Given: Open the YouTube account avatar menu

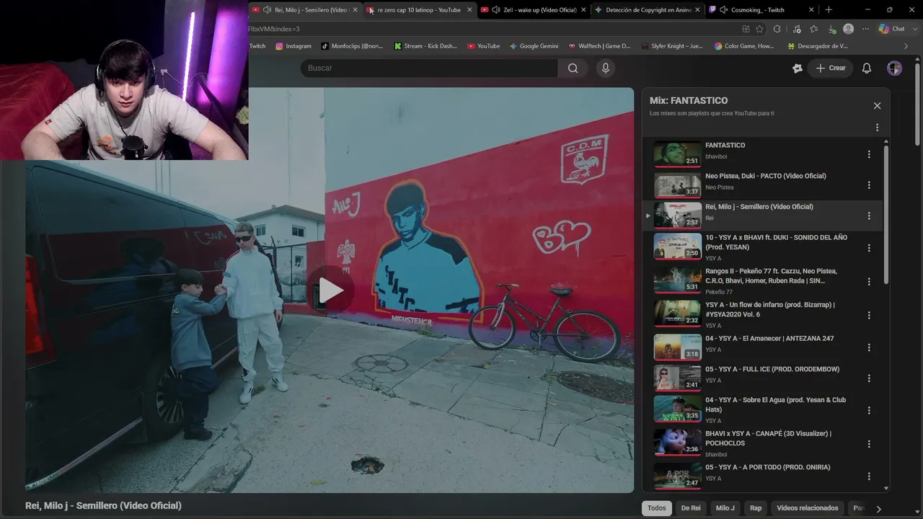Looking at the screenshot, I should tap(894, 68).
